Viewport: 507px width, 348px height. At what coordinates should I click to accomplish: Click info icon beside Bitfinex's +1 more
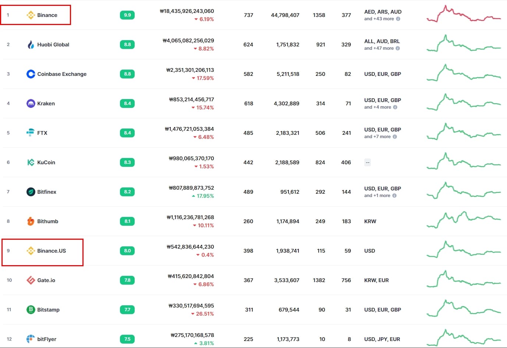tap(394, 196)
